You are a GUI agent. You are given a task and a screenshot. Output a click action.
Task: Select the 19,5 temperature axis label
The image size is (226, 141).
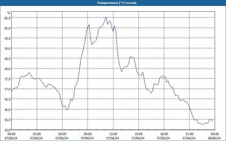coord(7,38)
